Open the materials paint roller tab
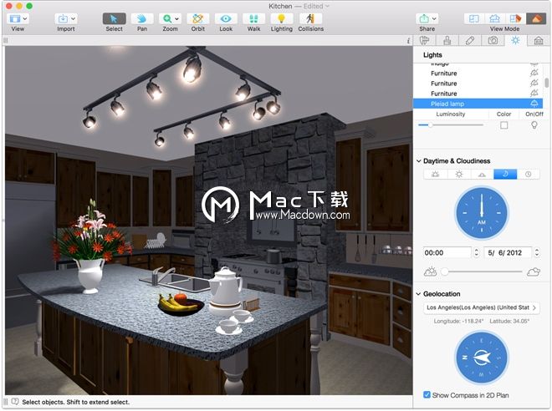 click(x=447, y=40)
